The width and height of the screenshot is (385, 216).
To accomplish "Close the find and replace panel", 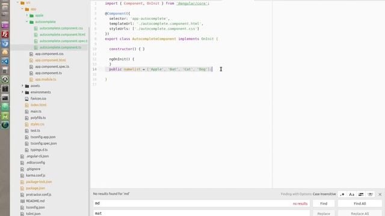I will tap(380, 194).
